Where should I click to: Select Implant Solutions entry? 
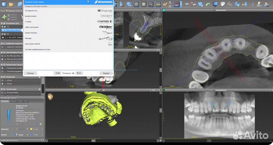[68, 33]
